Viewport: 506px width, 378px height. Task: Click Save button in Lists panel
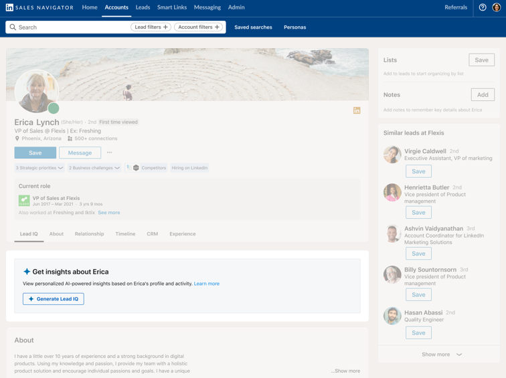click(481, 60)
